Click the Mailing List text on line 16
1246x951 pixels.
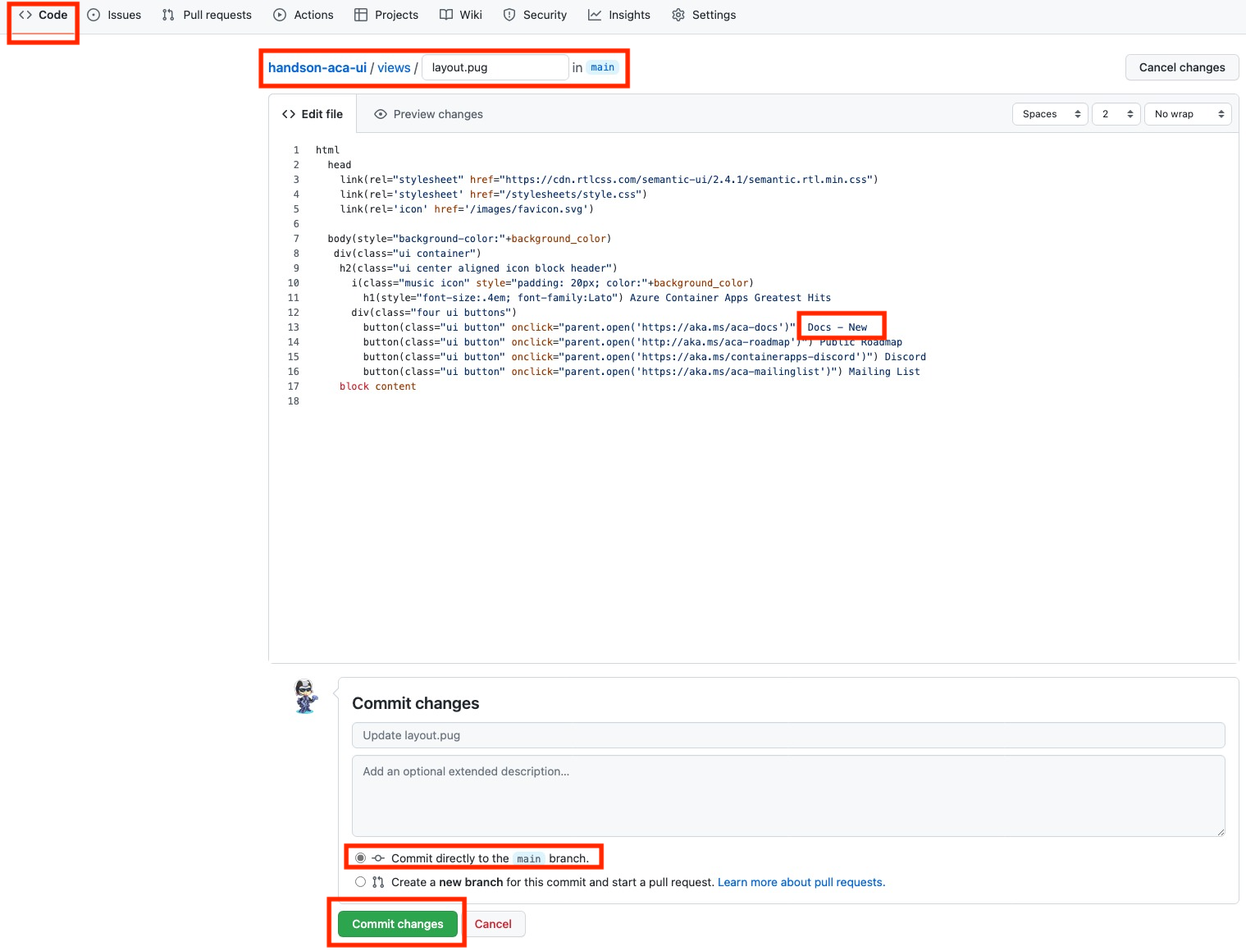(884, 372)
